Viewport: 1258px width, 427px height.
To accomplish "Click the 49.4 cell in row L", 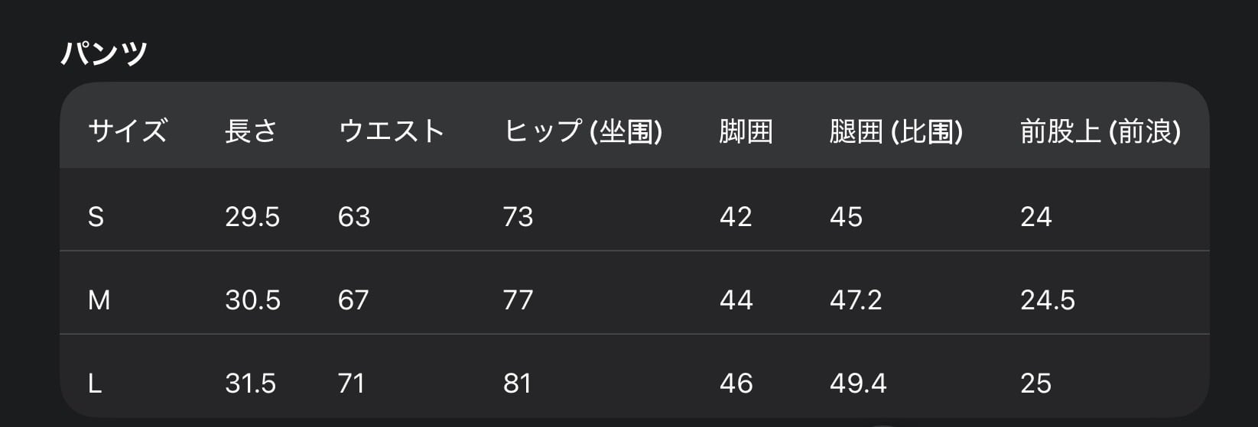I will [858, 383].
